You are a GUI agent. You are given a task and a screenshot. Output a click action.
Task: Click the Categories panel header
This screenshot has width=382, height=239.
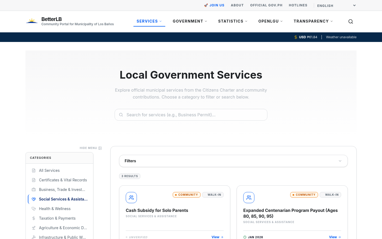tap(59, 158)
